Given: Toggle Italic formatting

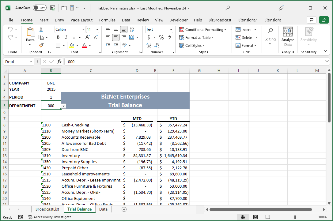Looking at the screenshot, I should coord(66,37).
